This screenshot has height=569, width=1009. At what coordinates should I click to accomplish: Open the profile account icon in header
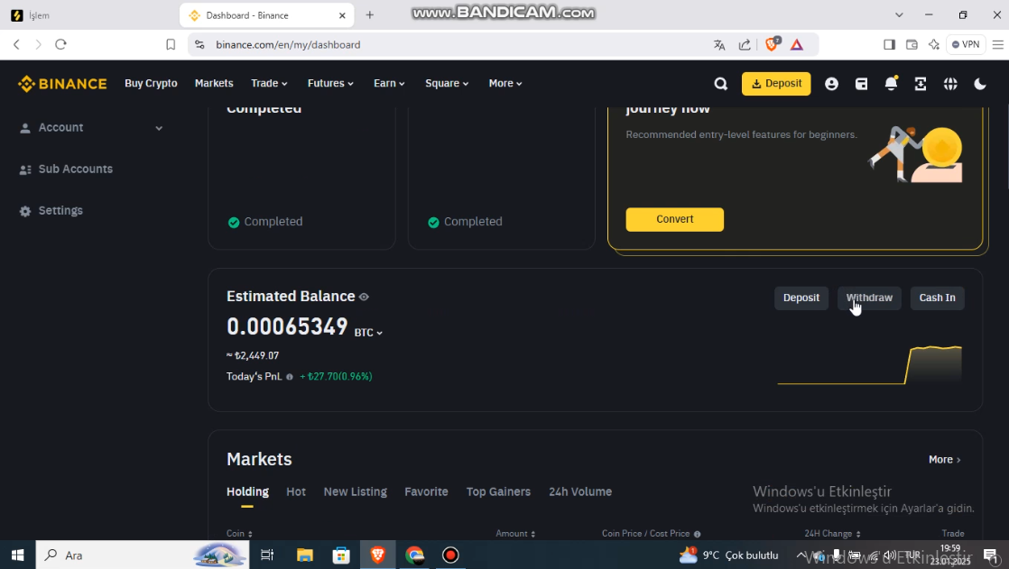[831, 84]
